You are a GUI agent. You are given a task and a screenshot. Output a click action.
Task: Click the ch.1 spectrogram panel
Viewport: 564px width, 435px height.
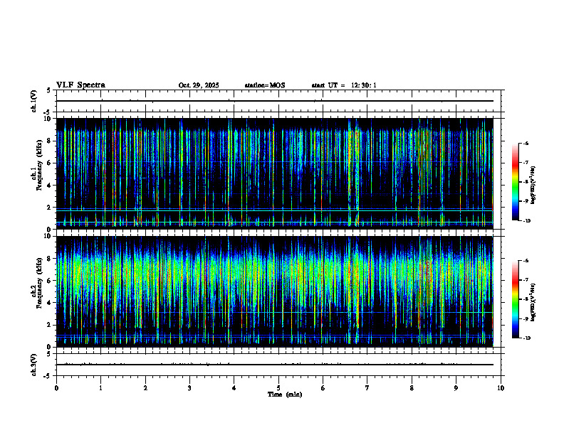click(x=275, y=173)
